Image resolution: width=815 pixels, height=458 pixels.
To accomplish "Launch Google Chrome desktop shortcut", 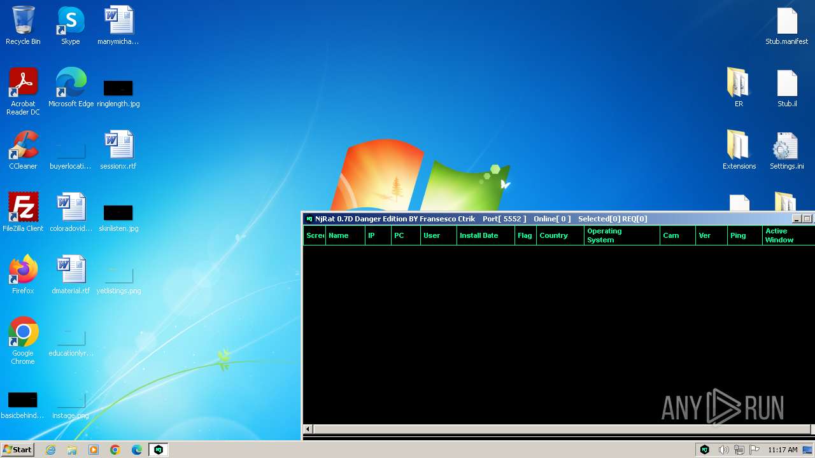I will click(23, 341).
